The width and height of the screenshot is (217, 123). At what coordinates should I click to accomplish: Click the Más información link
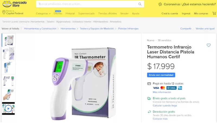point(162,92)
